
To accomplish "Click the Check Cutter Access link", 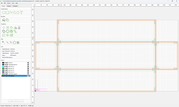I will tap(7, 57).
